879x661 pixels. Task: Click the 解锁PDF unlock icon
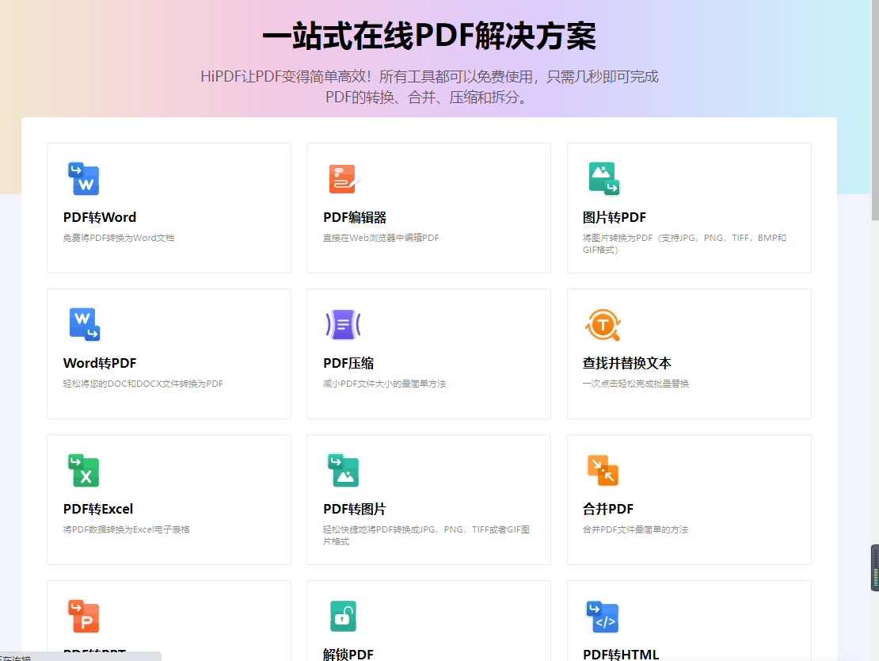[343, 616]
